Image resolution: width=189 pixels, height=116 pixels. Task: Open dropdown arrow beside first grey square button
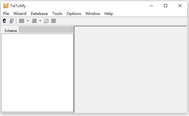(28, 21)
